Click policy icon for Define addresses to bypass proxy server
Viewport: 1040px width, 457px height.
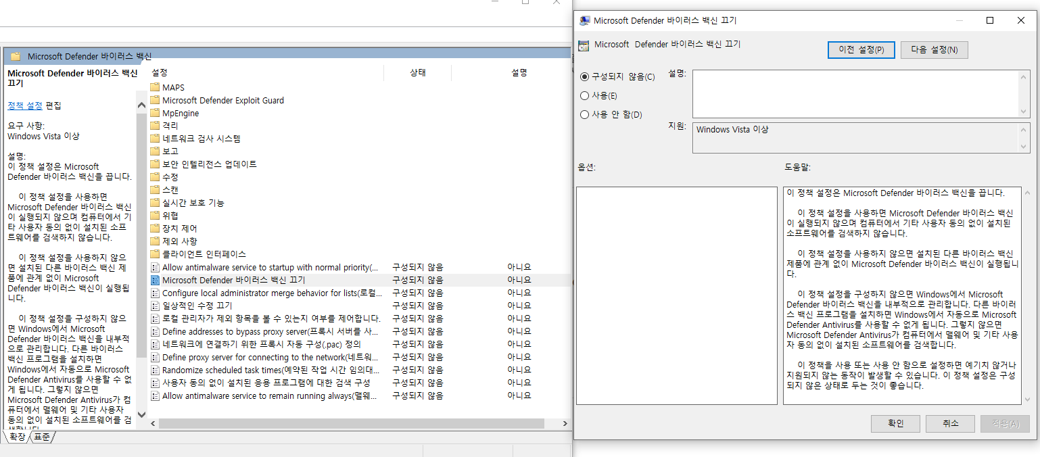[x=155, y=331]
